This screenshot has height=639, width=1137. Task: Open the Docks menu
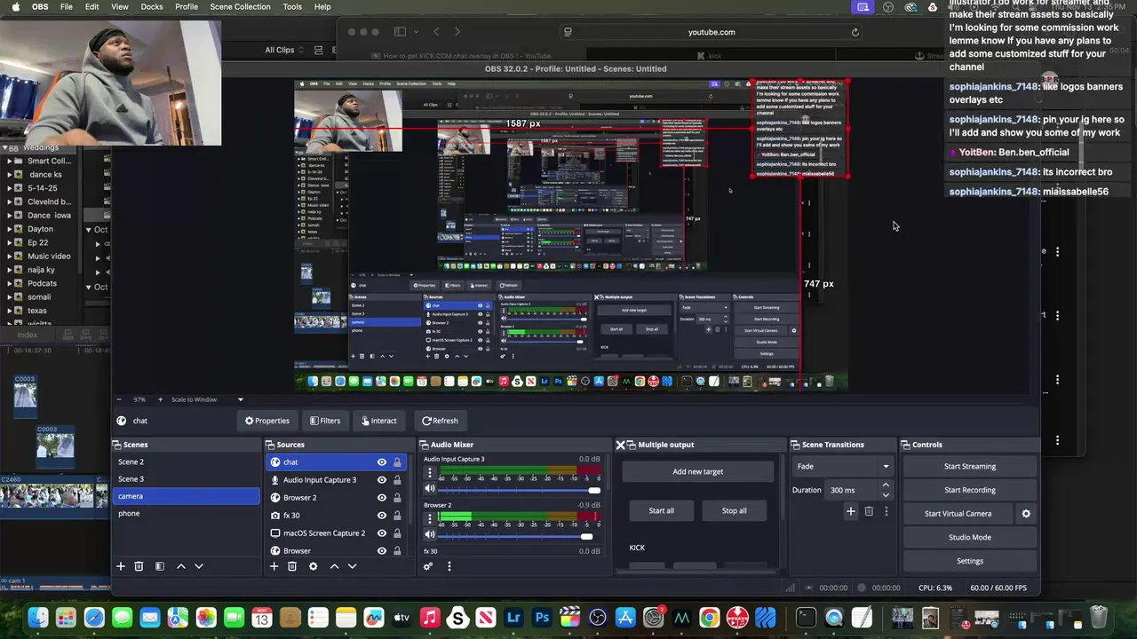tap(152, 7)
